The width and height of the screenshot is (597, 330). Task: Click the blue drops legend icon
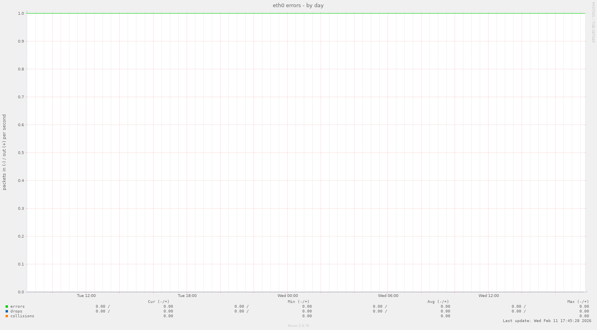(7, 311)
